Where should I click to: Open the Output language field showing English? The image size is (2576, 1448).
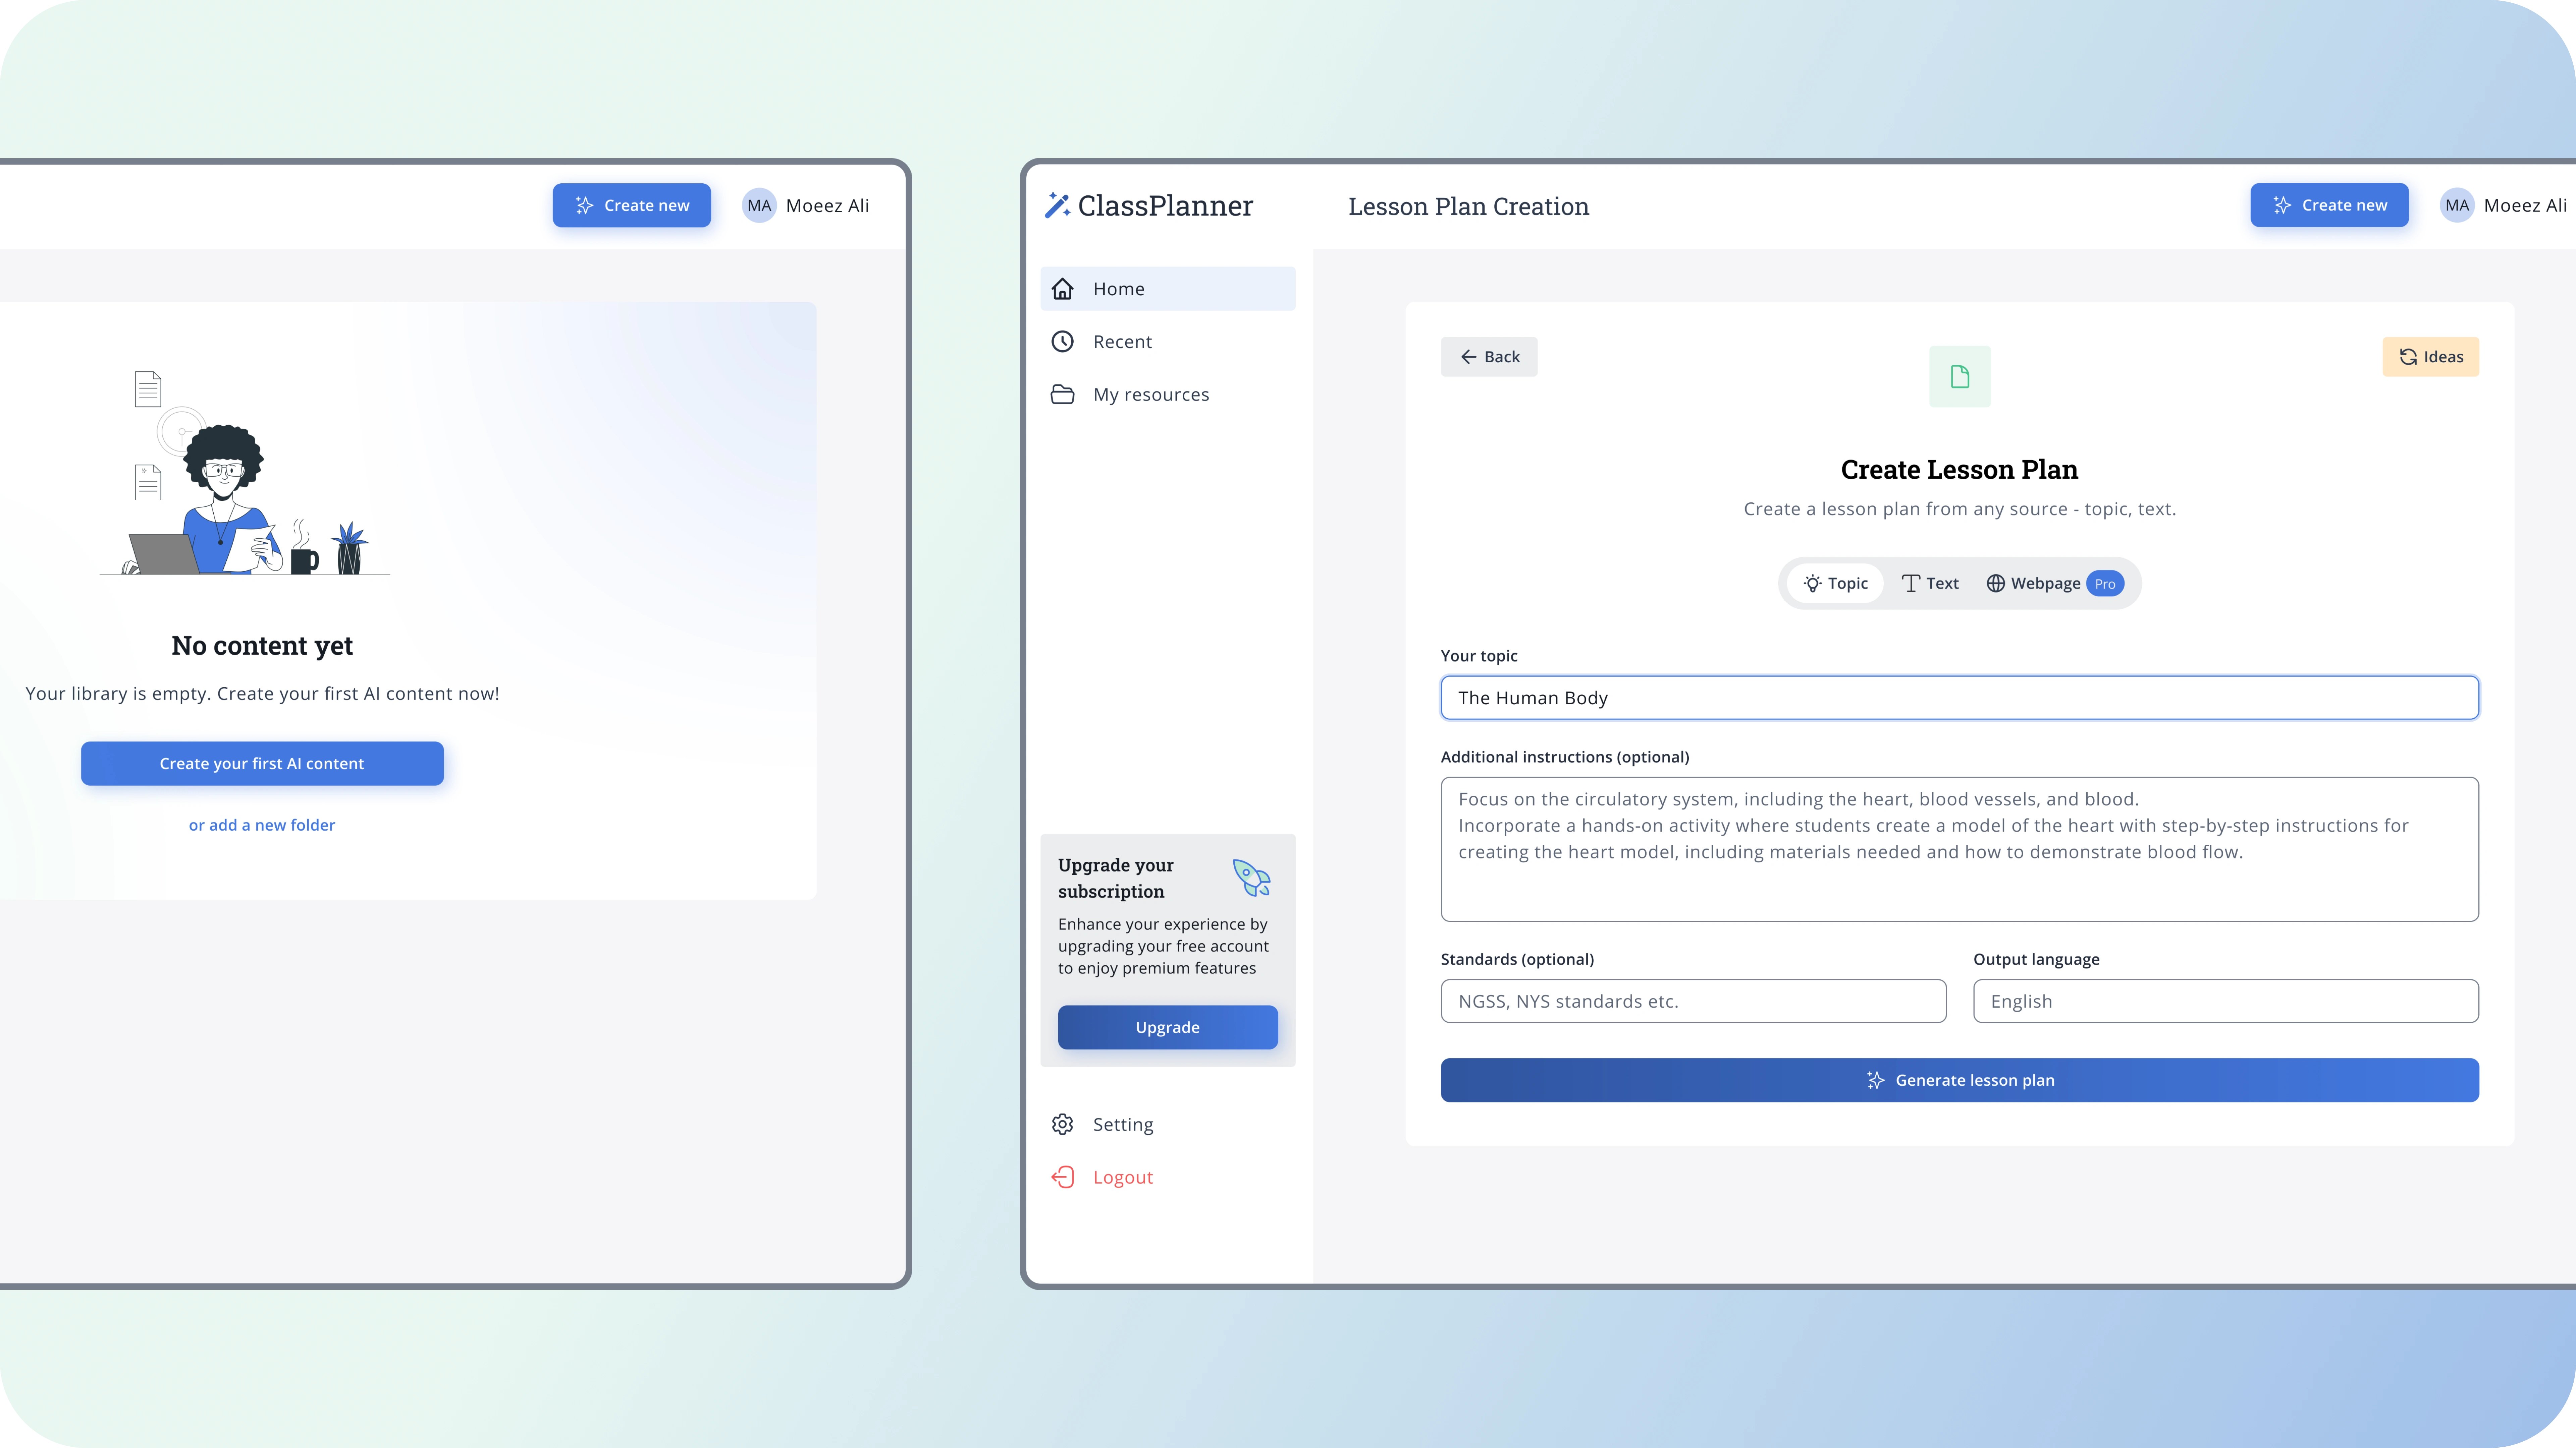[2226, 1001]
